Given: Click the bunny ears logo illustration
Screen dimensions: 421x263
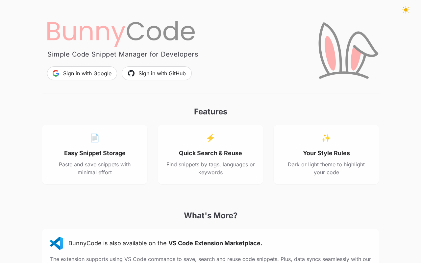Looking at the screenshot, I should tap(348, 51).
